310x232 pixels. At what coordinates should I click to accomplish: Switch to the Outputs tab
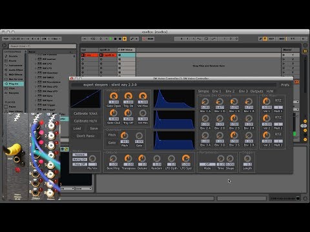click(x=257, y=92)
